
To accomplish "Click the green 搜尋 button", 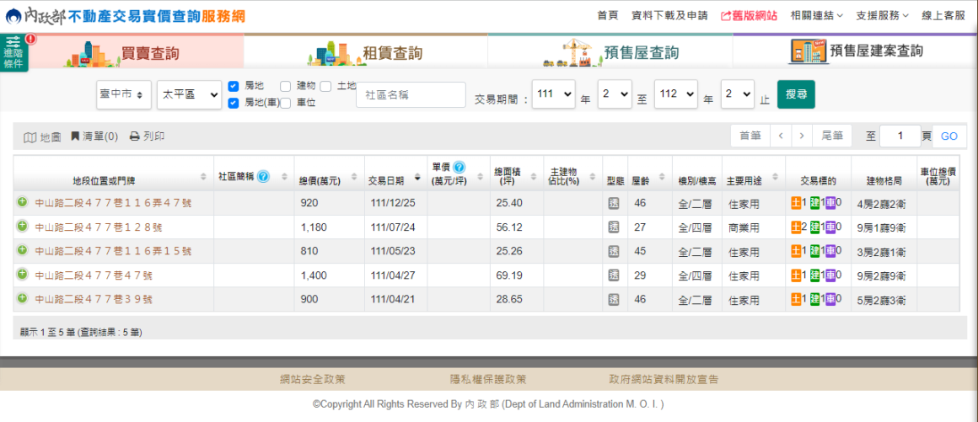I will pos(796,94).
